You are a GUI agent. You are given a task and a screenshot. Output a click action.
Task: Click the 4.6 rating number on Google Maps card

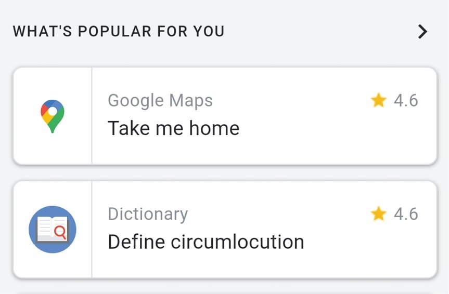point(406,100)
